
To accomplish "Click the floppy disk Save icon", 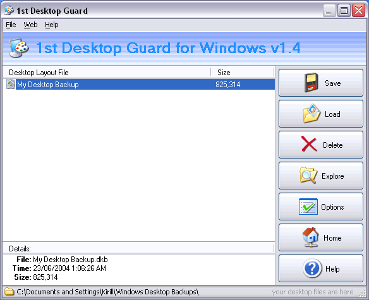I will point(312,83).
